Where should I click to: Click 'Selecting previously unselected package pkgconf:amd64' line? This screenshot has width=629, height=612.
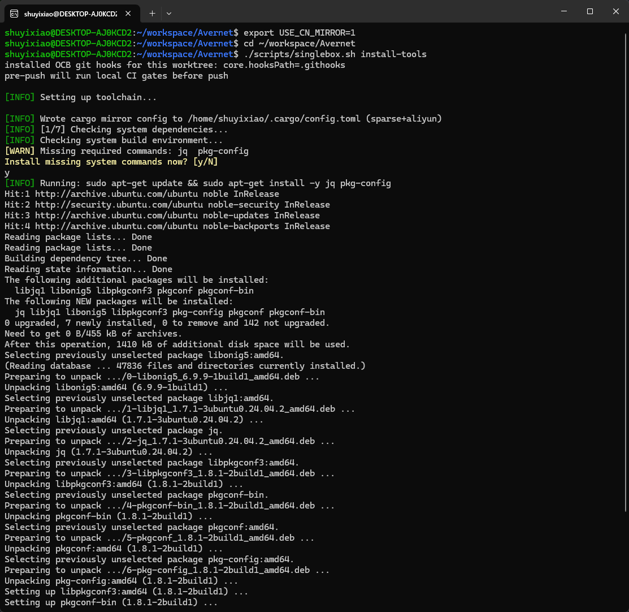point(142,527)
